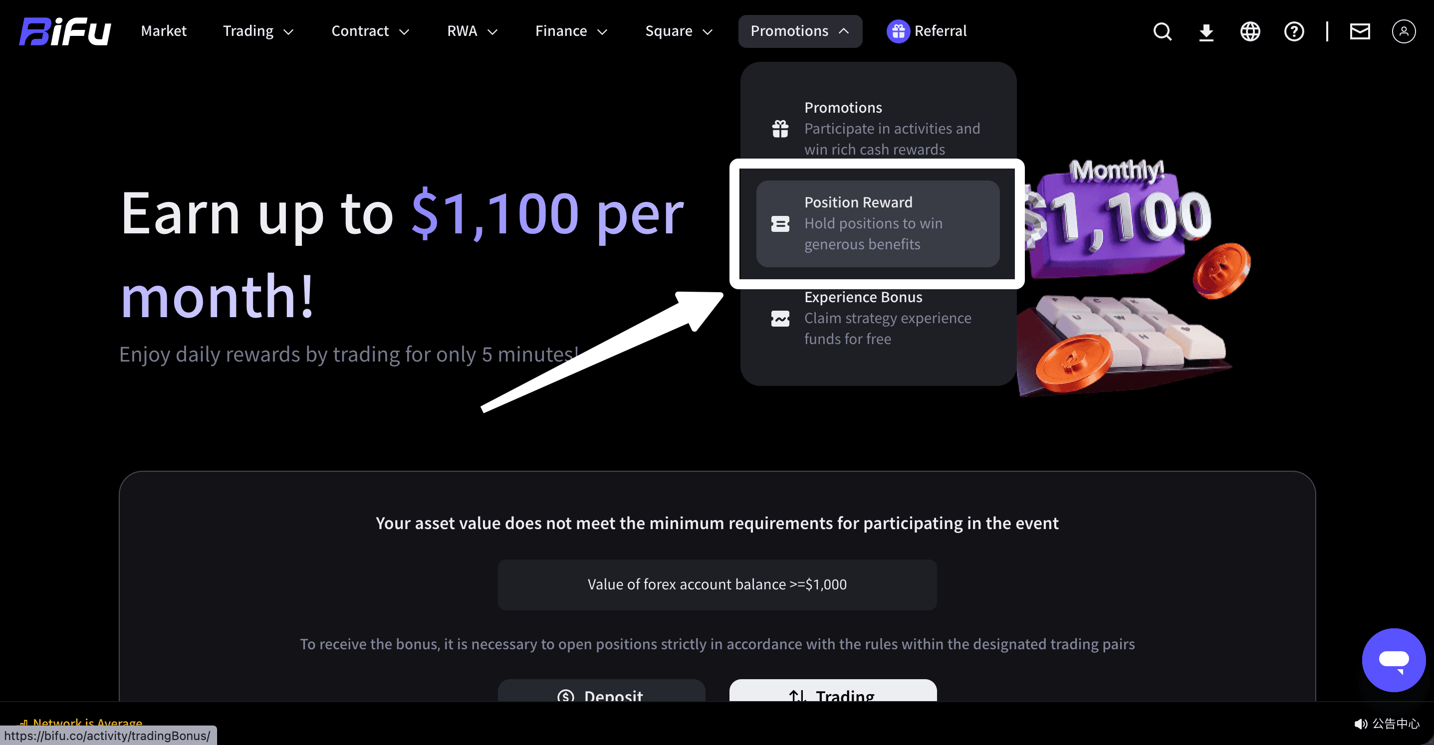Click the white Trading button

[832, 693]
